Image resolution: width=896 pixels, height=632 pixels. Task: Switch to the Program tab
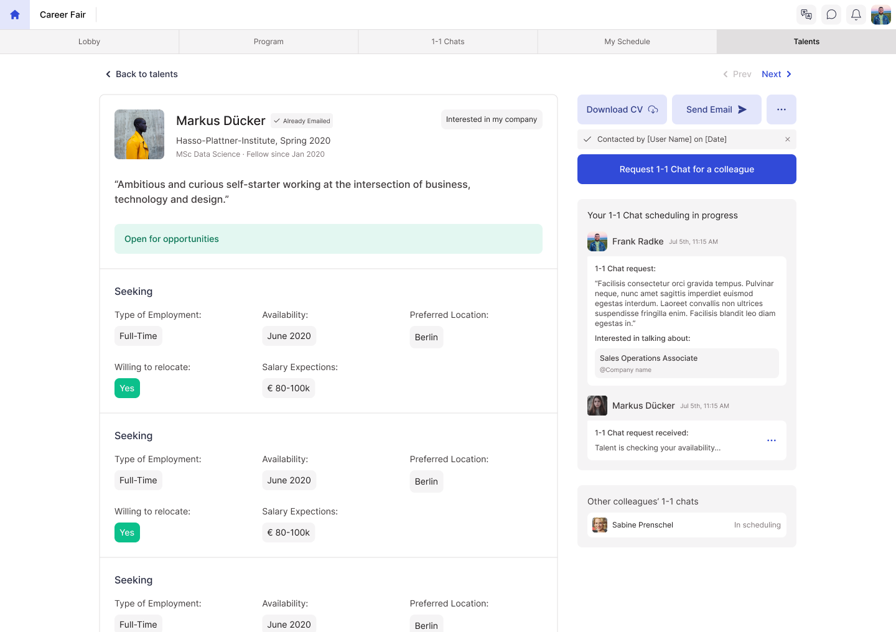268,42
